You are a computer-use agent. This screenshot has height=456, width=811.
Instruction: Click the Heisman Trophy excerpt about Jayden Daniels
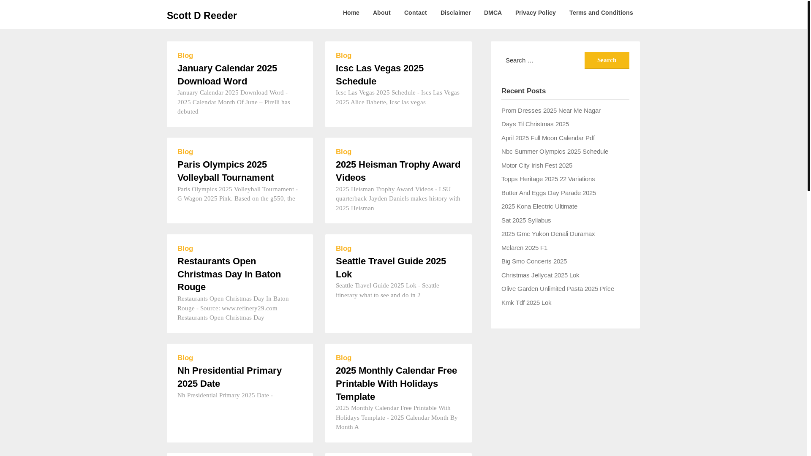[x=398, y=199]
